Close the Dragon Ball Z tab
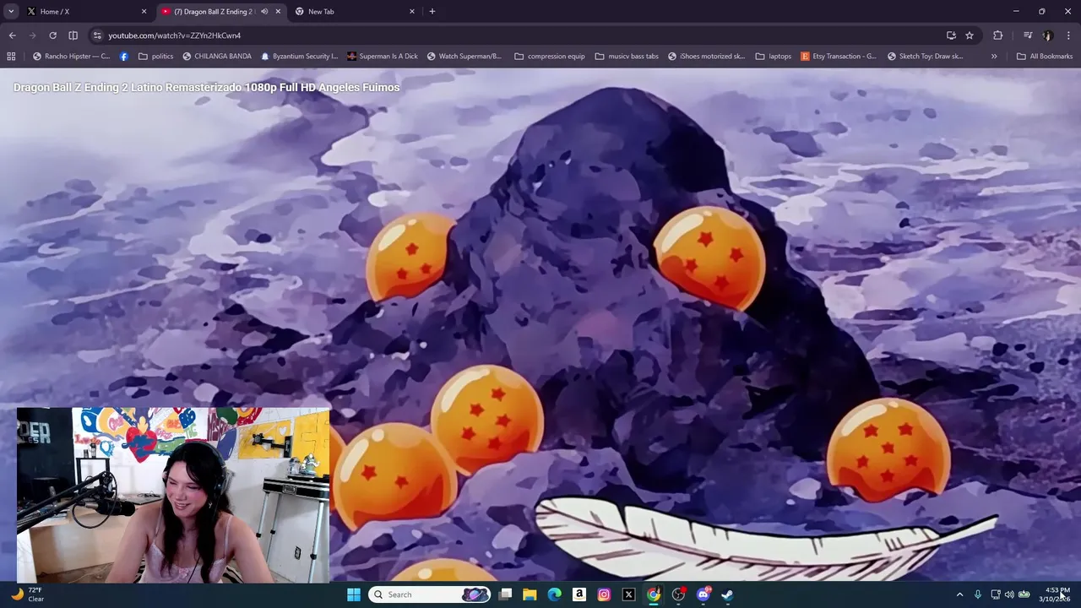This screenshot has height=608, width=1081. click(x=278, y=12)
